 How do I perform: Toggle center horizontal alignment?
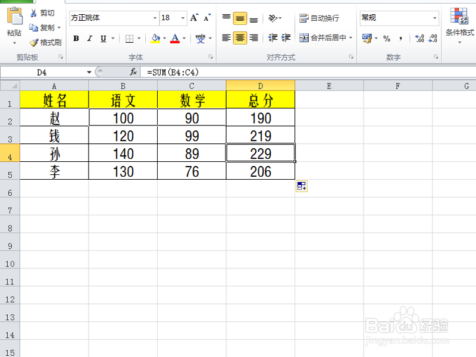coord(240,38)
